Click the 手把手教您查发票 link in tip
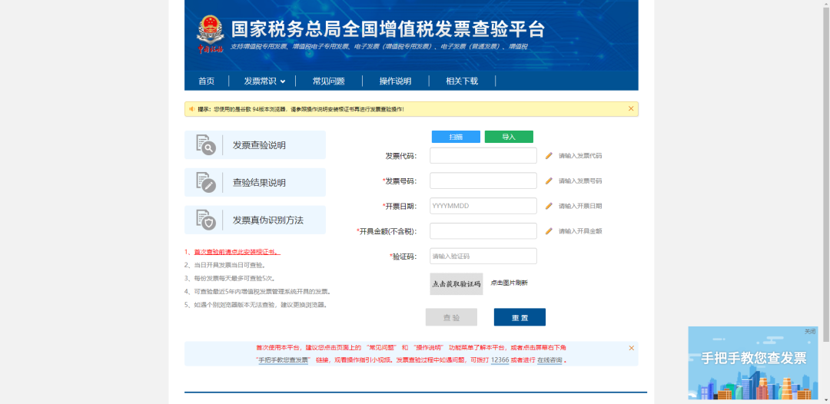The width and height of the screenshot is (830, 404). (x=284, y=360)
